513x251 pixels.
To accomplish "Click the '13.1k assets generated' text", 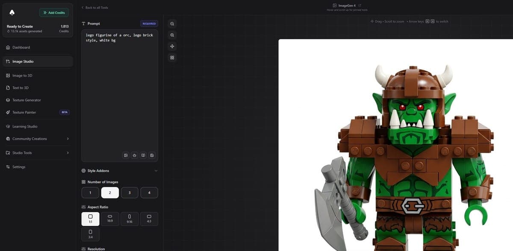I will (x=26, y=31).
